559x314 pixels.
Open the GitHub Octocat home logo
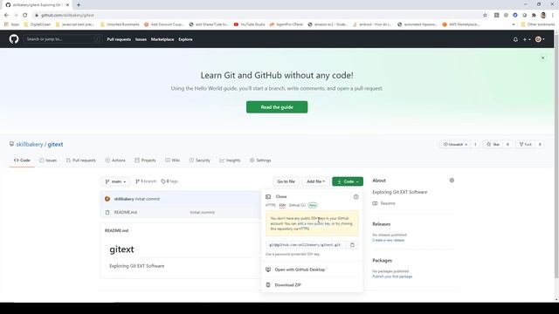(14, 38)
